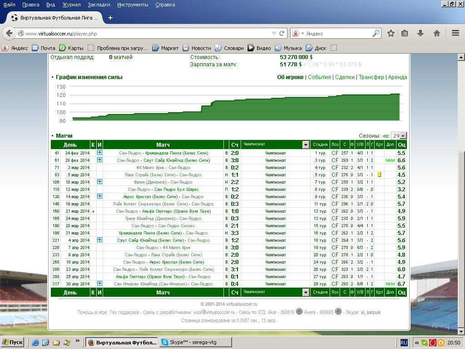Click yellow card marker in 5 мар row
The image size is (465, 349).
(379, 175)
